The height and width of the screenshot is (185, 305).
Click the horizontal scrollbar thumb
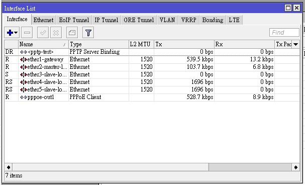click(111, 167)
